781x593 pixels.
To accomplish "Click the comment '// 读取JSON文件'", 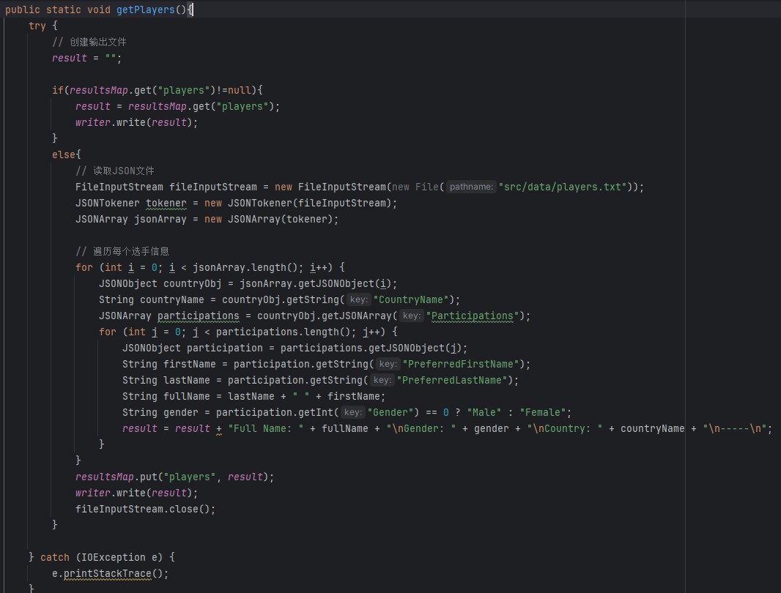I will click(x=115, y=171).
